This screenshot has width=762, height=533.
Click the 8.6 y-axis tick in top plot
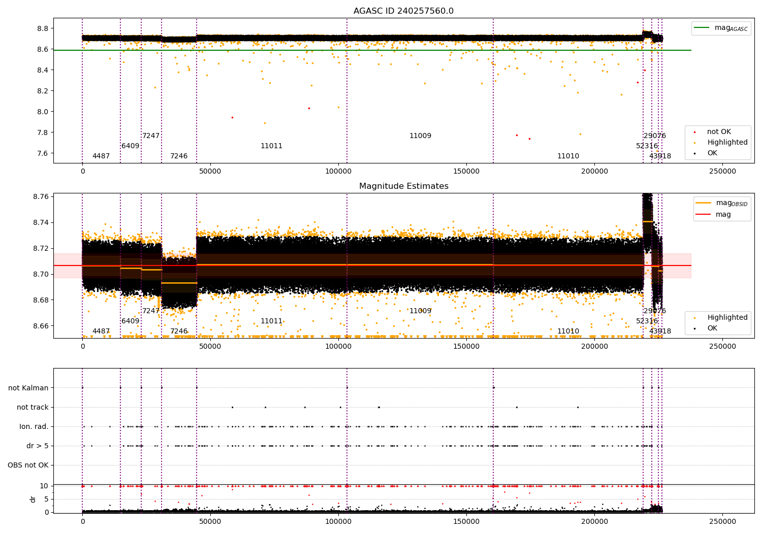[x=43, y=49]
